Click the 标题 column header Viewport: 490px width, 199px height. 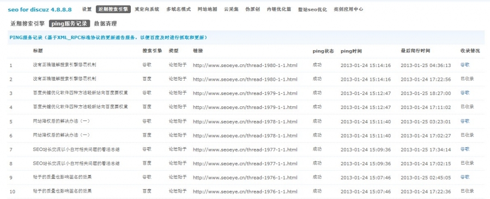[x=38, y=51]
